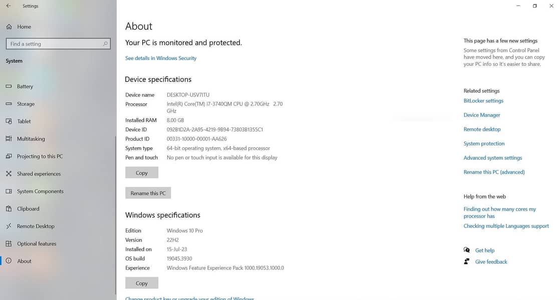Open System protection link

point(484,143)
